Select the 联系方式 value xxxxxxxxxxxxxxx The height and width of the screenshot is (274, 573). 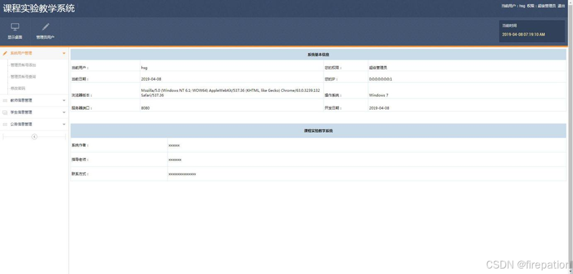point(182,174)
